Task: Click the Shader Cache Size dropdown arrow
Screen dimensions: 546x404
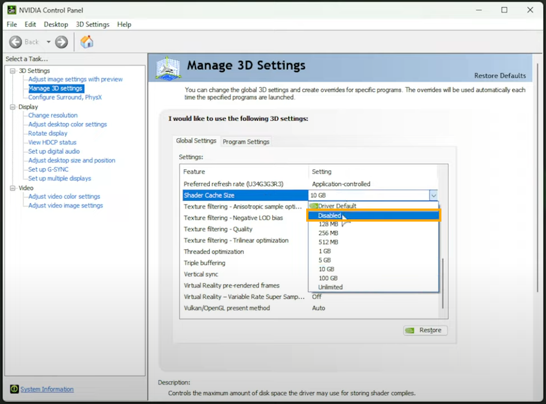Action: (433, 195)
